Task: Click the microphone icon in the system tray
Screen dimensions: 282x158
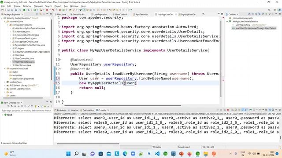Action: point(236,154)
